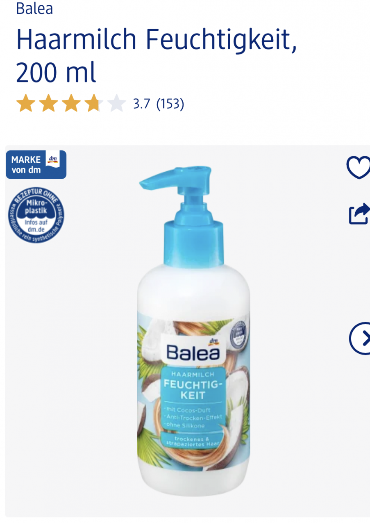Image resolution: width=370 pixels, height=523 pixels.
Task: Click the Haarmilch Feuchtigkeit product title
Action: 157,56
